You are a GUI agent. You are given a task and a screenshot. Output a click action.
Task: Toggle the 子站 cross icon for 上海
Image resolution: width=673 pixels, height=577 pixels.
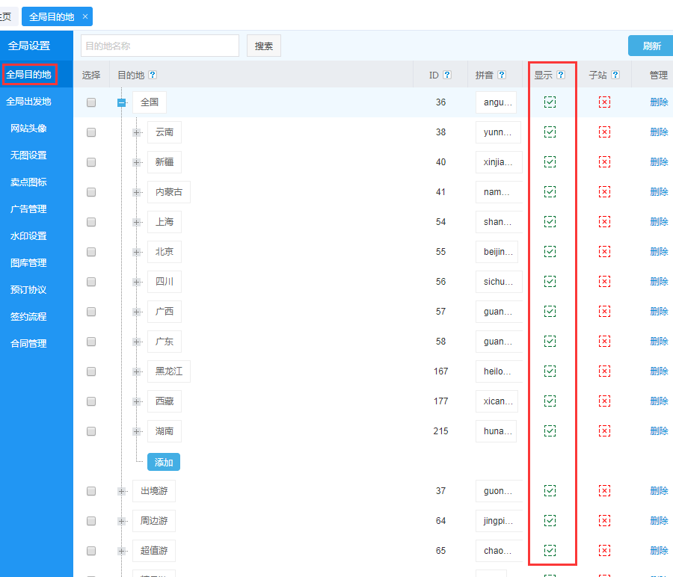pos(604,221)
